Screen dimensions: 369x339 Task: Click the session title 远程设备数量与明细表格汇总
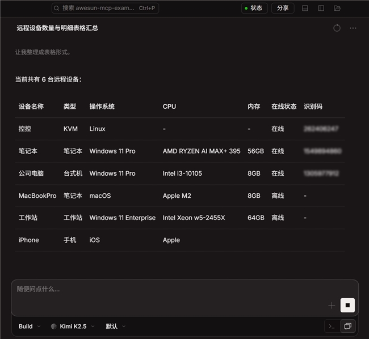(57, 28)
